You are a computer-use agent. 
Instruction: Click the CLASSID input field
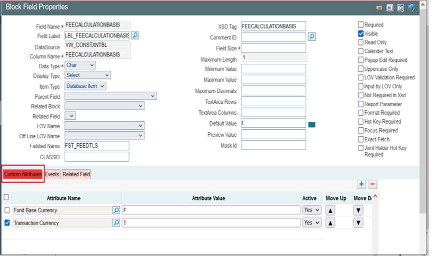coord(97,157)
